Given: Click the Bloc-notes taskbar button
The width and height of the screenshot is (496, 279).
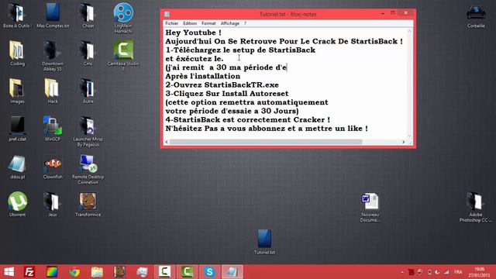Looking at the screenshot, I should click(232, 272).
